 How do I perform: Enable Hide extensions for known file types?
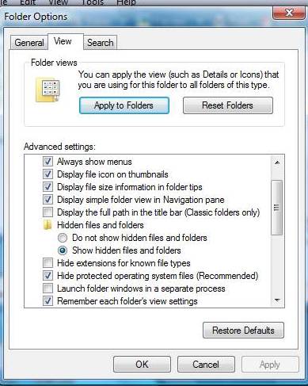pos(48,263)
